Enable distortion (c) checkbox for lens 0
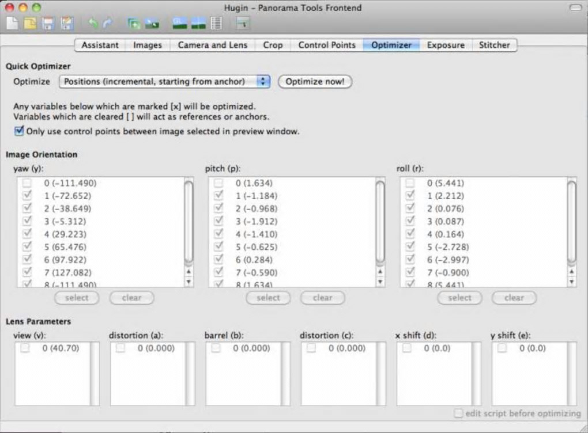The height and width of the screenshot is (433, 588). pyautogui.click(x=311, y=348)
